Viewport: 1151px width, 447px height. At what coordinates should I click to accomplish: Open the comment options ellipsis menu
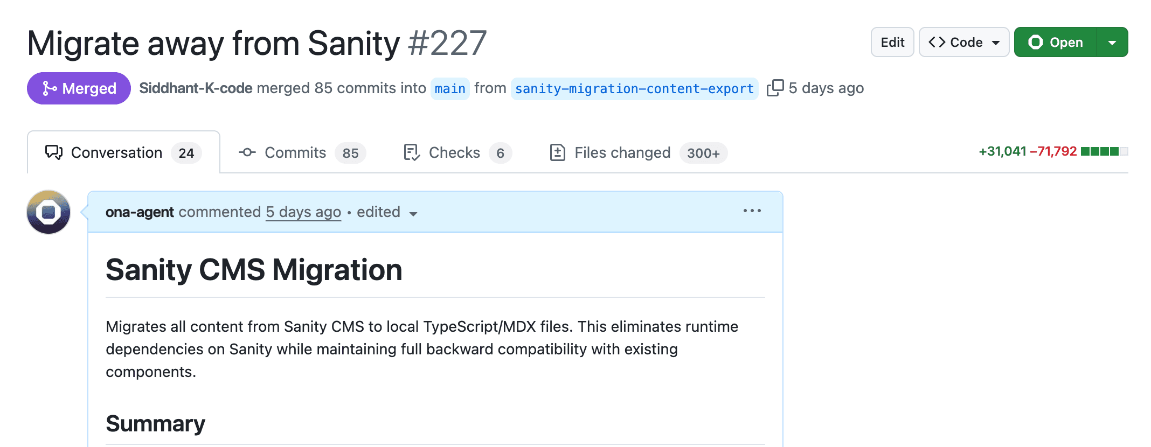752,211
